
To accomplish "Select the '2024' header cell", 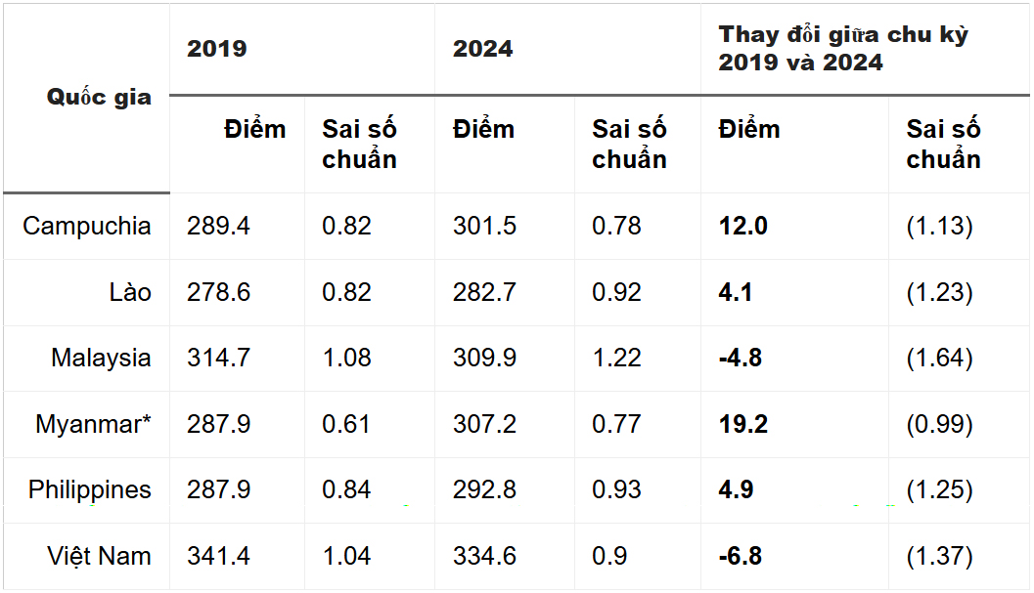I will [x=482, y=49].
